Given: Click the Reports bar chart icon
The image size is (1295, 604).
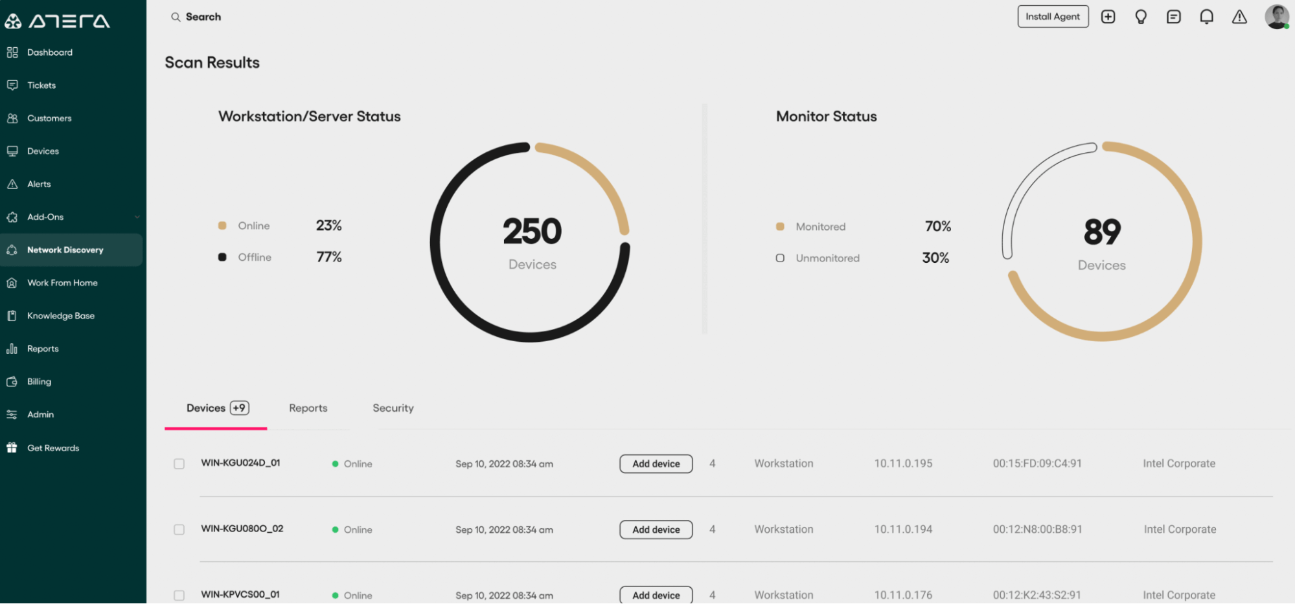Looking at the screenshot, I should (x=12, y=349).
